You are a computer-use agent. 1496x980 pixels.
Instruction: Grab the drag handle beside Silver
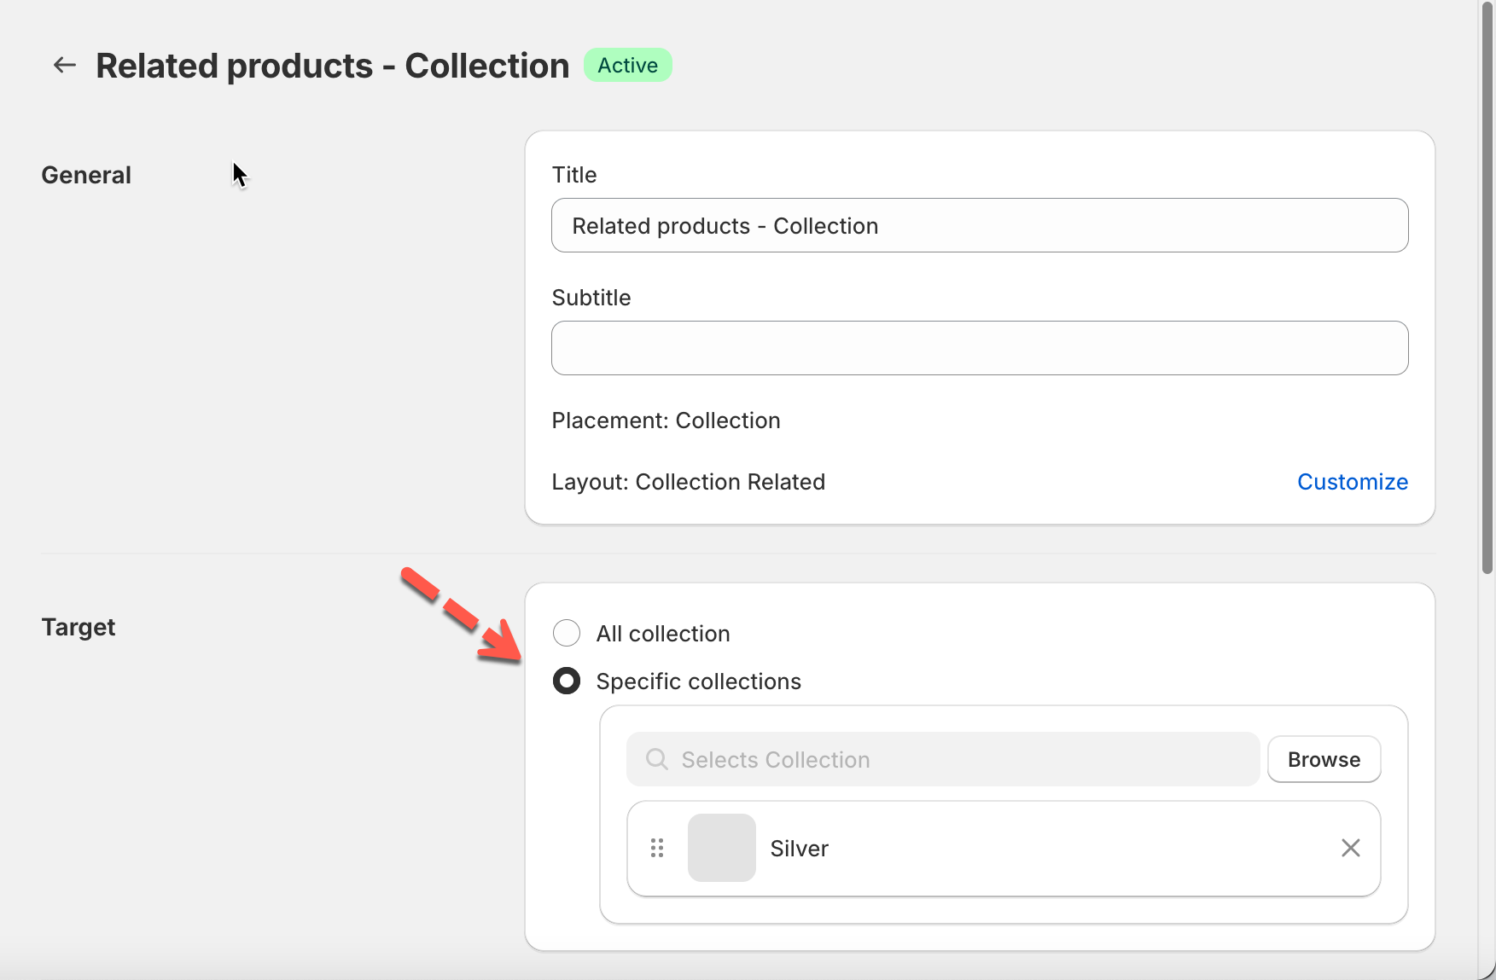[657, 848]
